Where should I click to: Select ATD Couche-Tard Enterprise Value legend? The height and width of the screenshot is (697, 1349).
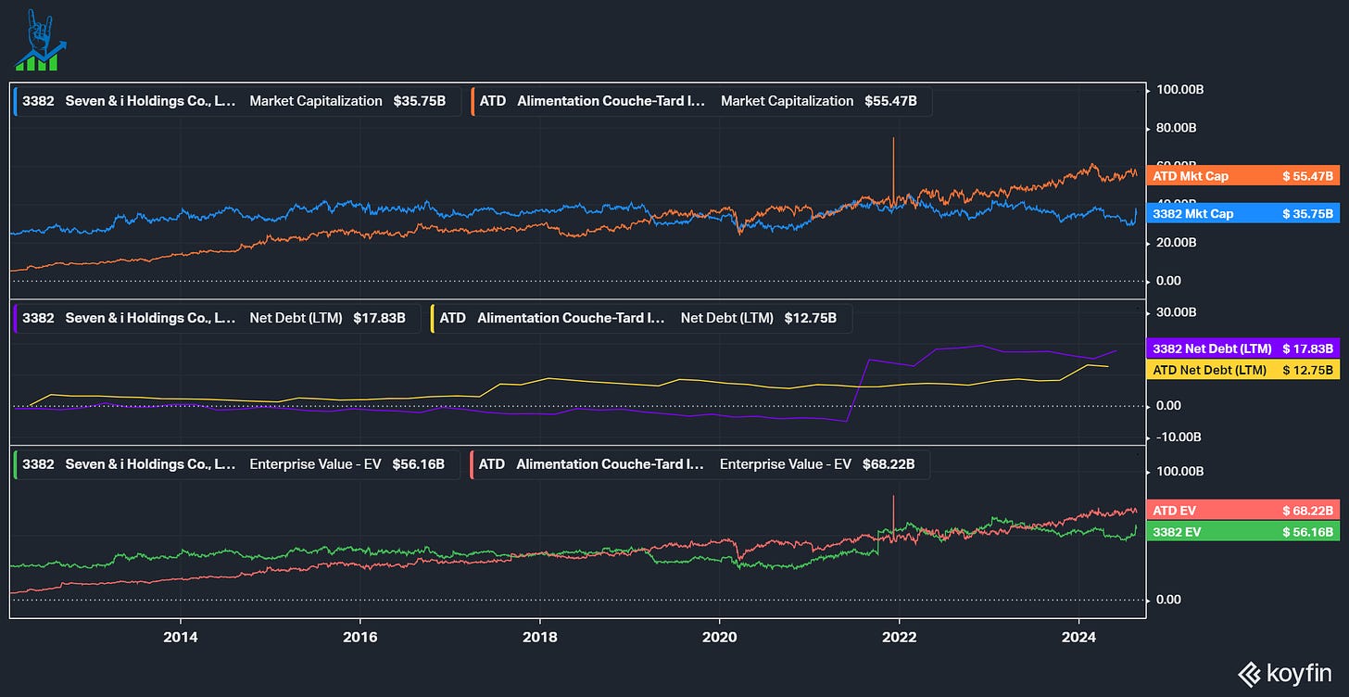coord(700,464)
